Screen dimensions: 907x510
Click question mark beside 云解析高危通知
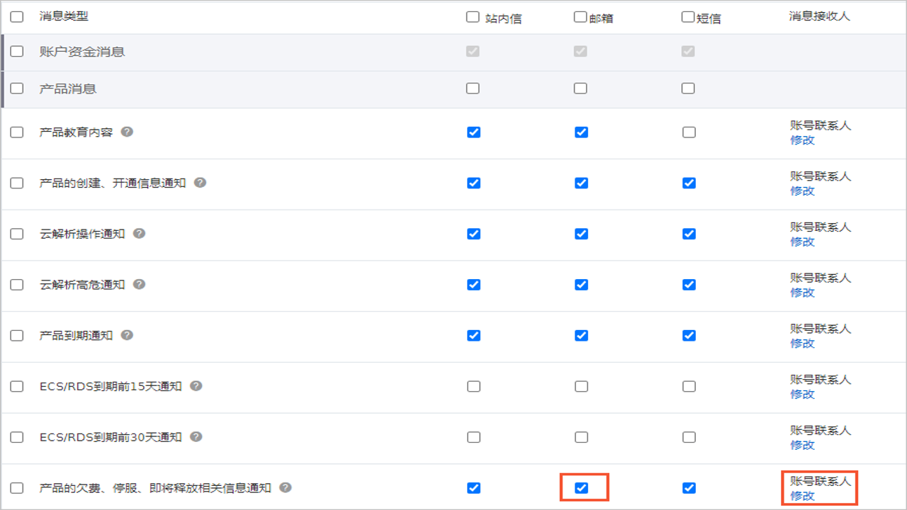tap(140, 285)
